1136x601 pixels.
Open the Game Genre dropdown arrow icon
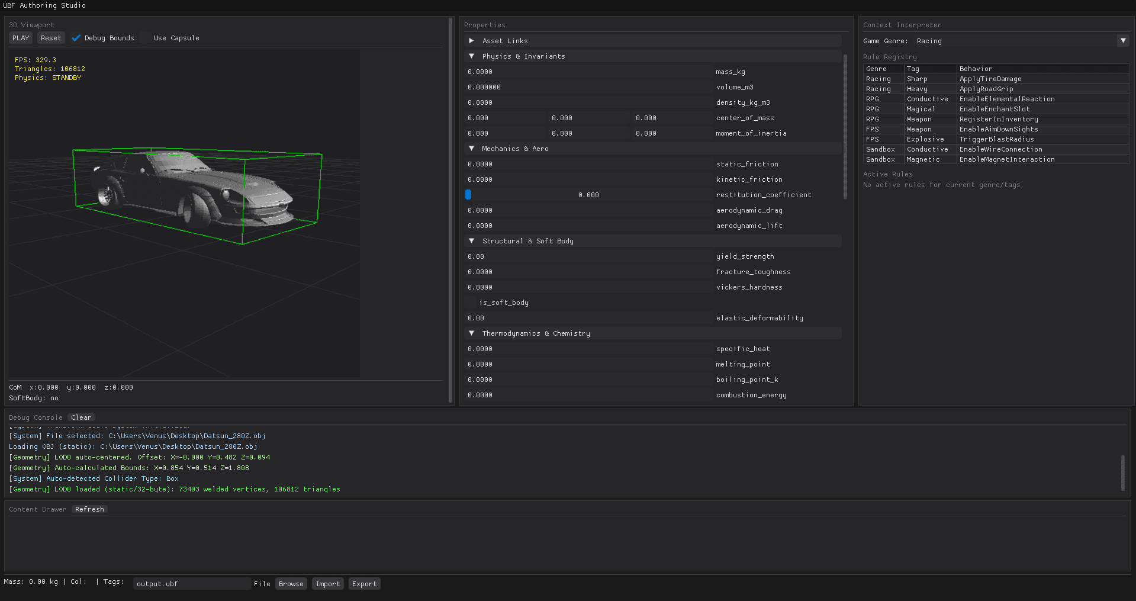pos(1123,40)
